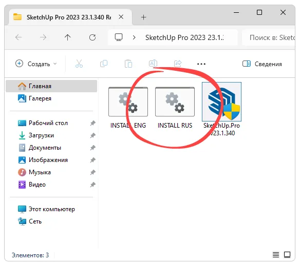Go up one folder level
This screenshot has height=265, width=299.
pos(67,37)
